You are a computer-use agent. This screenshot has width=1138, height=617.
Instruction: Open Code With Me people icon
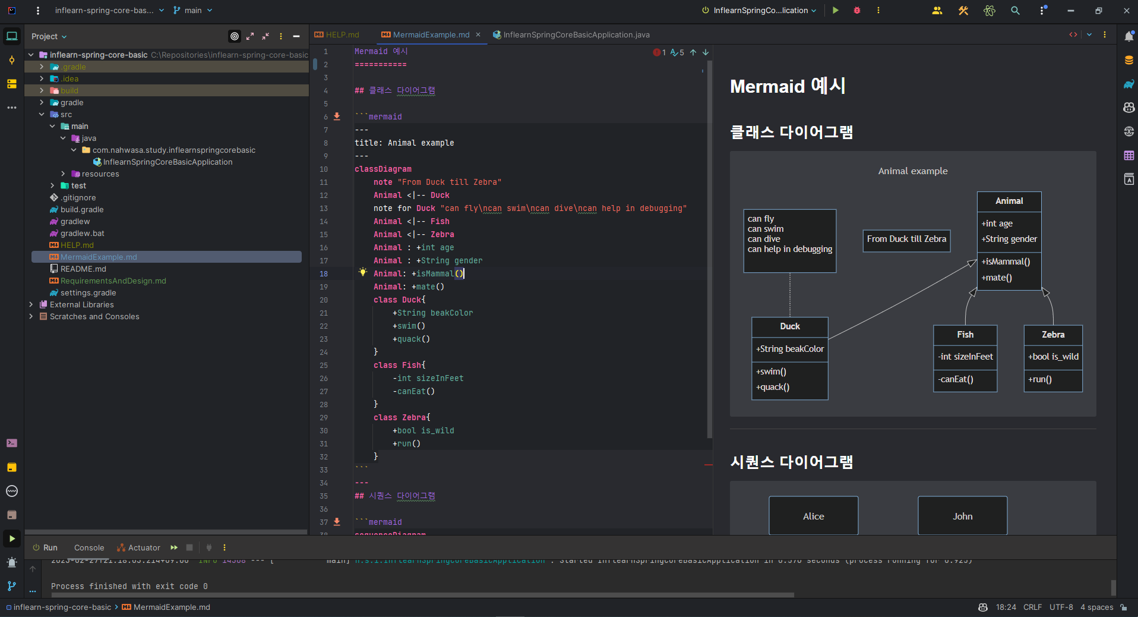[937, 10]
